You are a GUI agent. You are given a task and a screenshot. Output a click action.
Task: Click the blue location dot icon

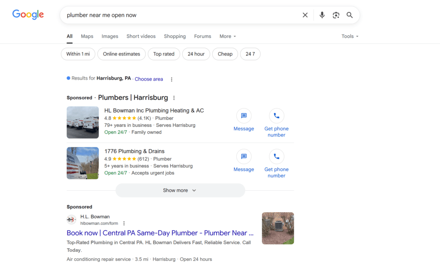coord(68,78)
